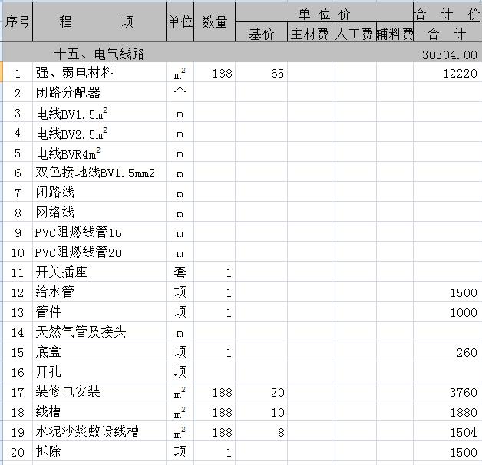Select the header cell 数量

[214, 21]
